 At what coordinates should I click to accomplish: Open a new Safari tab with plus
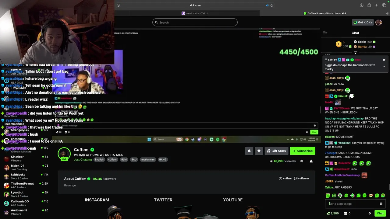(377, 5)
